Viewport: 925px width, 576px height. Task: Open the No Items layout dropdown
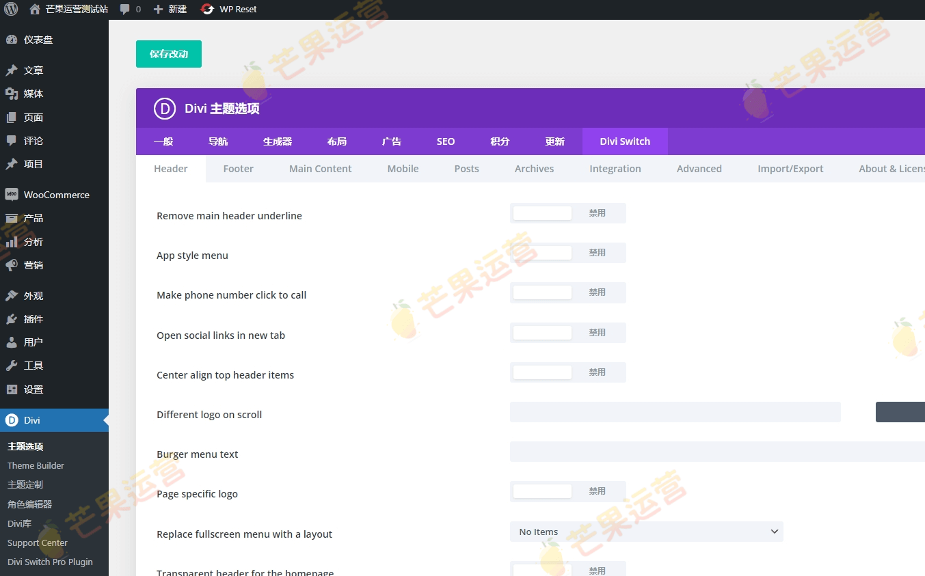point(646,531)
